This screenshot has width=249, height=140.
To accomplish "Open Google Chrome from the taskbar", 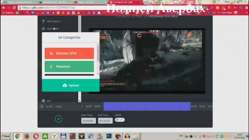I will point(18,136).
